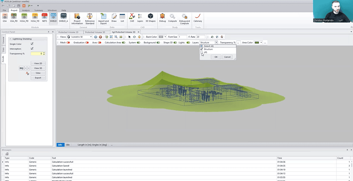Image resolution: width=353 pixels, height=181 pixels.
Task: Toggle the Calculation Area switch
Action: (124, 43)
